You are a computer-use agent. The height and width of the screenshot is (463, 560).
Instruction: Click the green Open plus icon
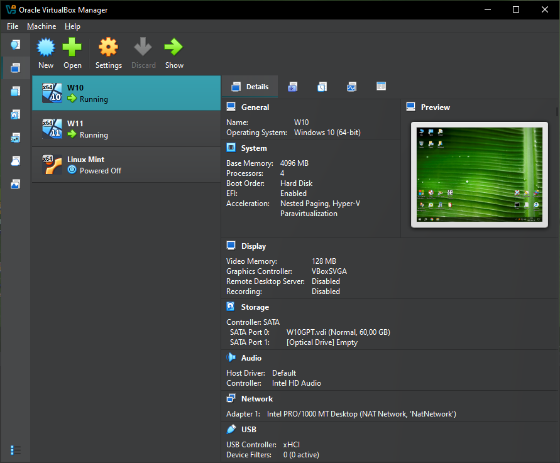coord(72,53)
